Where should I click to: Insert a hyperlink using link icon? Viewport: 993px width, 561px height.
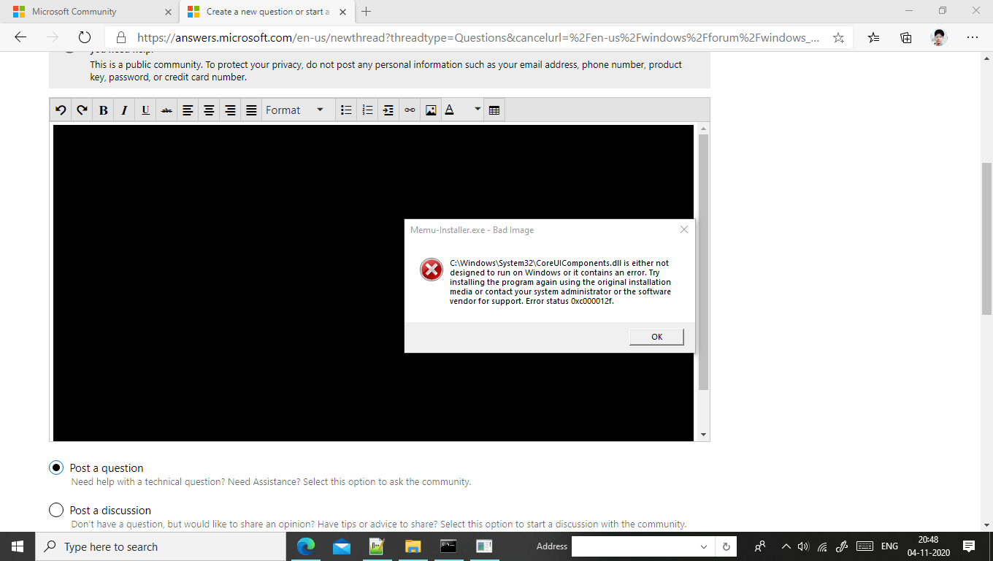point(410,110)
